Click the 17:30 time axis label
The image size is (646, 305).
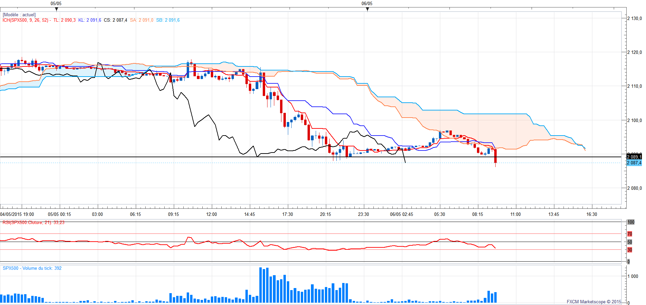click(288, 214)
